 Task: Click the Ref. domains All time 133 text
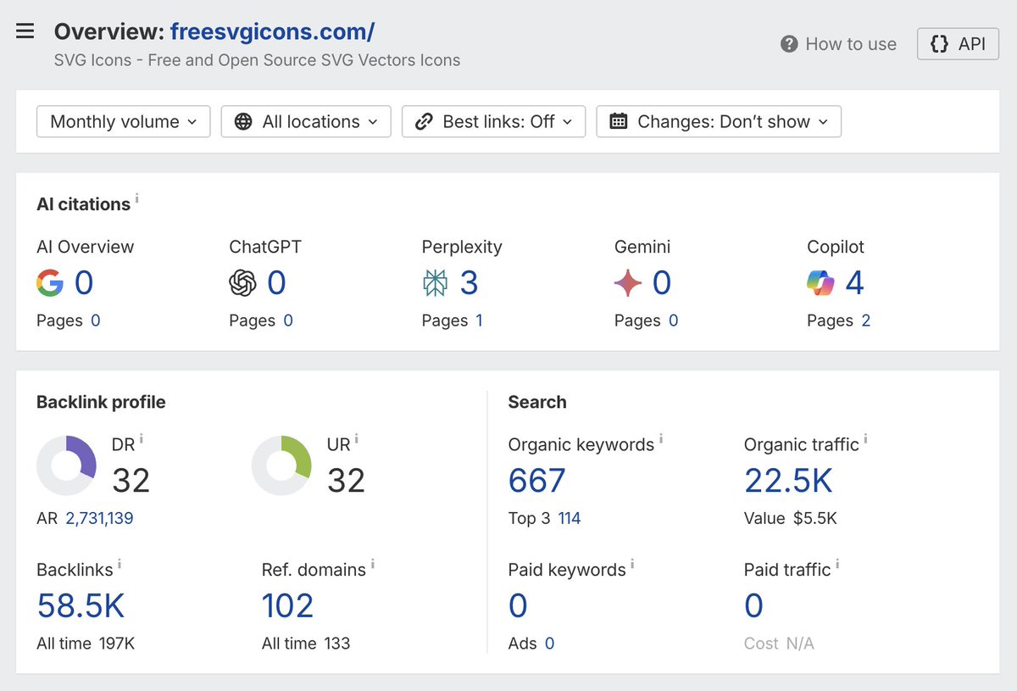coord(306,644)
